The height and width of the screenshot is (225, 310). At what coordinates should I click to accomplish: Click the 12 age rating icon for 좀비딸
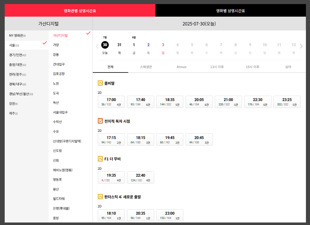[x=100, y=83]
